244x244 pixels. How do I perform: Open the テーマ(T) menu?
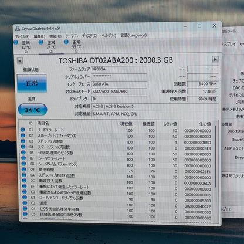[72, 36]
